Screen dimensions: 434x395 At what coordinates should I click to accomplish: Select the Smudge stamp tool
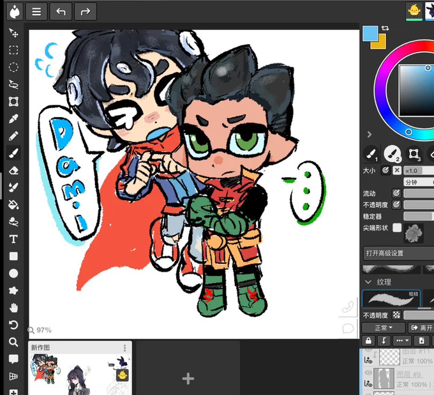pos(13,222)
